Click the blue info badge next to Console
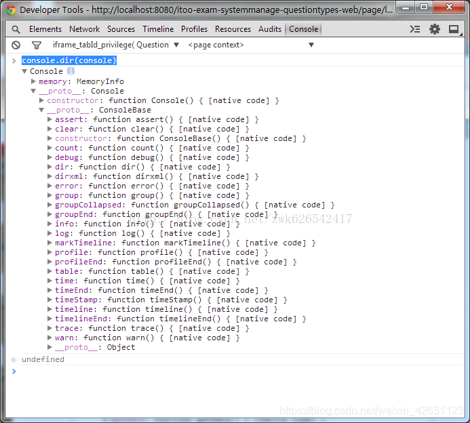 [71, 71]
